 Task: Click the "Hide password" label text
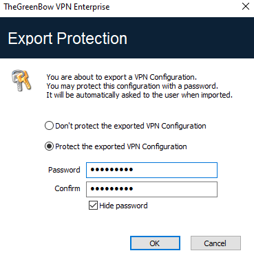tap(123, 206)
